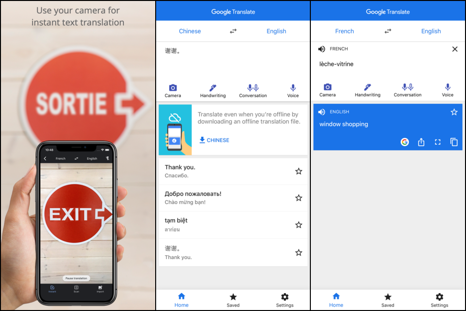Open the 谢谢。 Thank you. history entry
This screenshot has width=466, height=311.
coord(233,253)
